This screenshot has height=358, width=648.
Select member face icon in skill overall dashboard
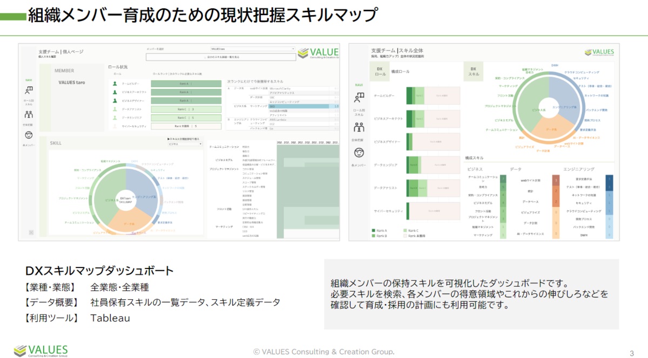tap(359, 153)
